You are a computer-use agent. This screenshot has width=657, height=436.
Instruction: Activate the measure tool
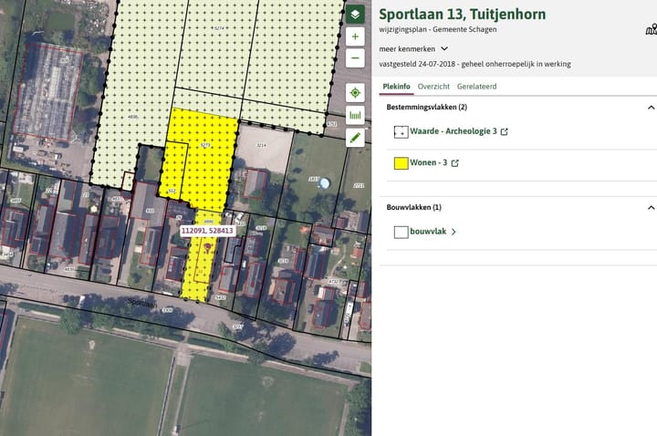pos(355,115)
